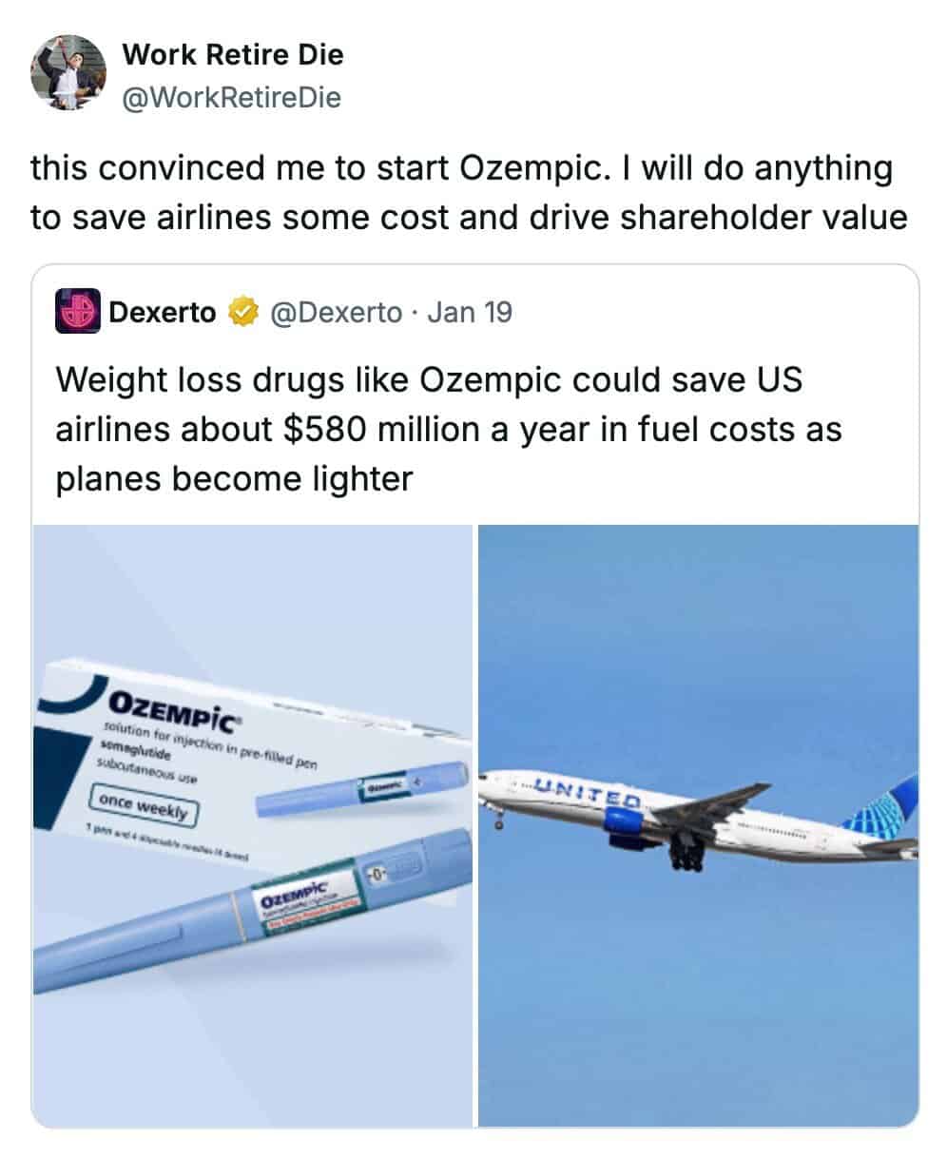Click the Dexerto logo avatar
This screenshot has width=947, height=1158.
click(78, 312)
